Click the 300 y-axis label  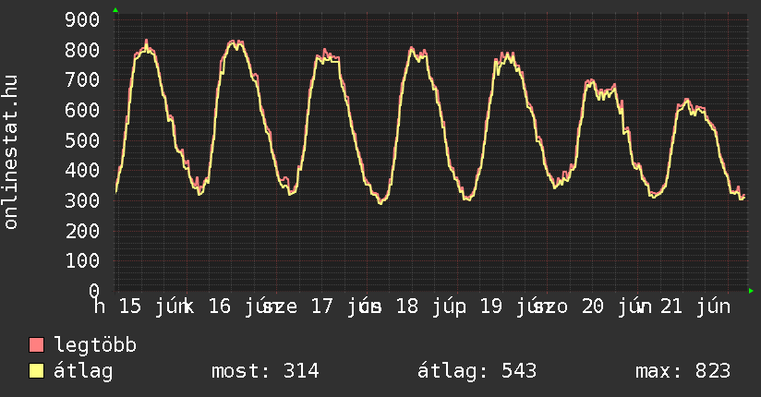point(82,200)
